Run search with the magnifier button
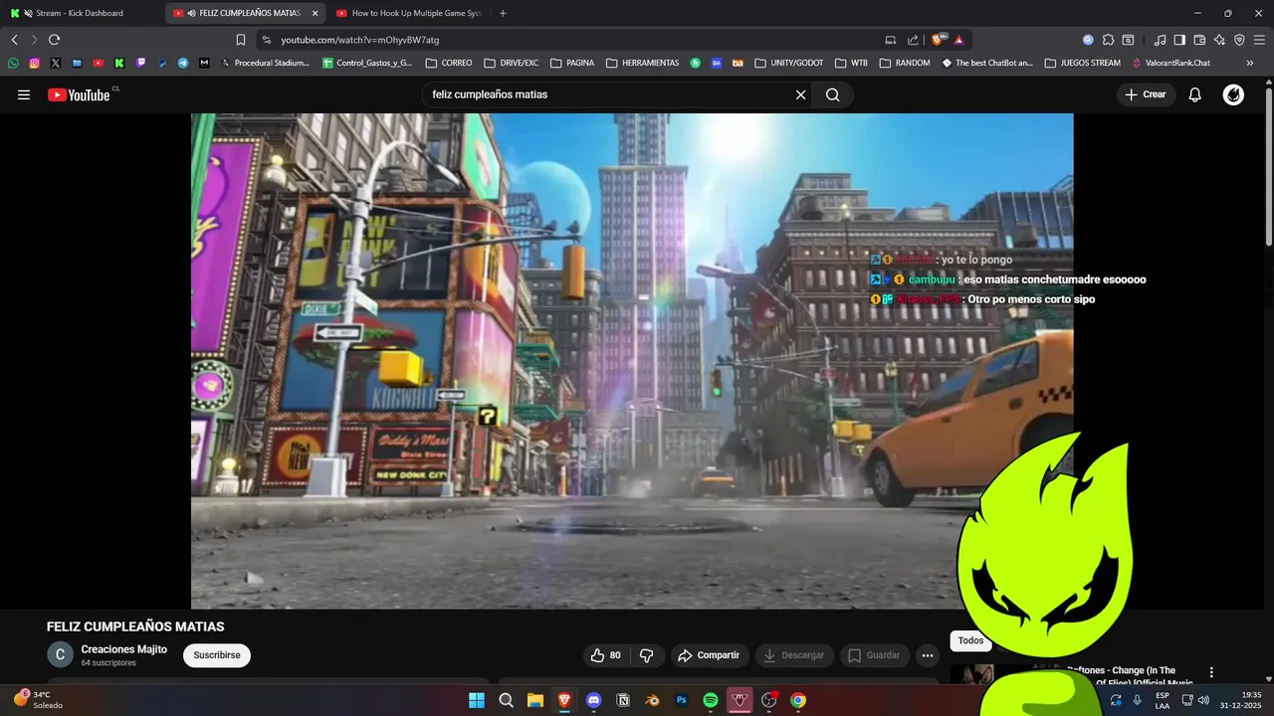The height and width of the screenshot is (716, 1274). click(x=833, y=94)
